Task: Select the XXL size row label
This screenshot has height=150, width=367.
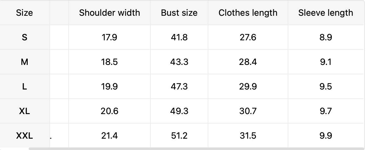Action: tap(25, 136)
